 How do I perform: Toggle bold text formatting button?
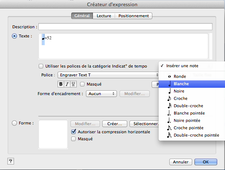point(61,84)
